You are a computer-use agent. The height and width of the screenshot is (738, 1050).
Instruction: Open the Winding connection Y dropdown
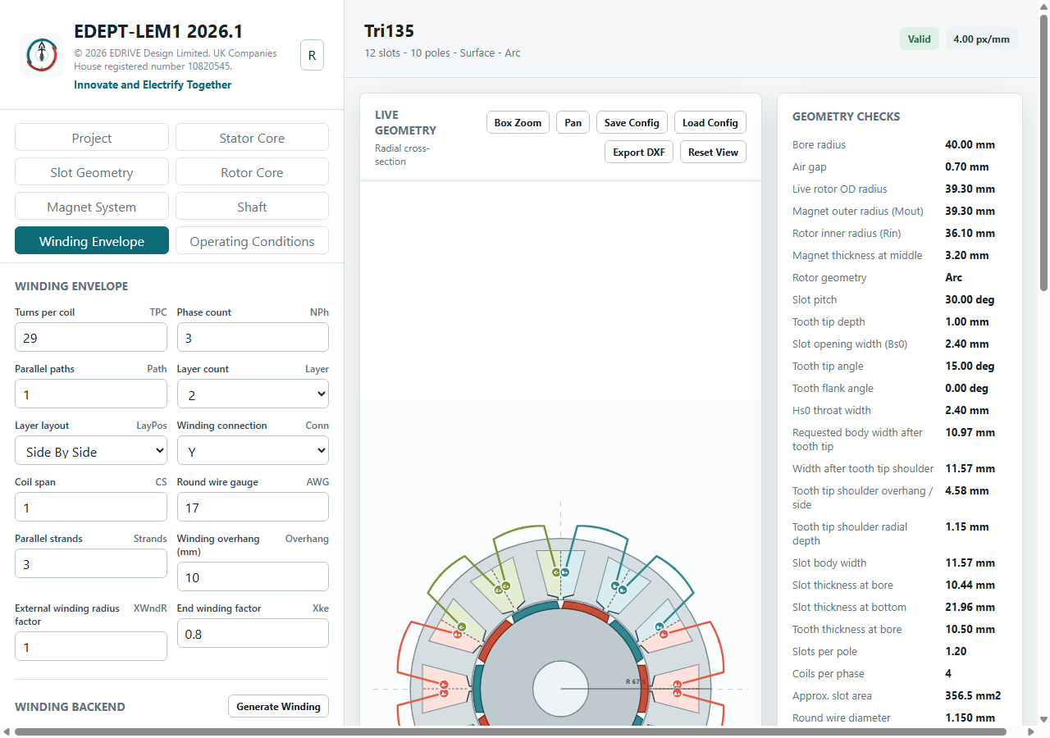[253, 451]
